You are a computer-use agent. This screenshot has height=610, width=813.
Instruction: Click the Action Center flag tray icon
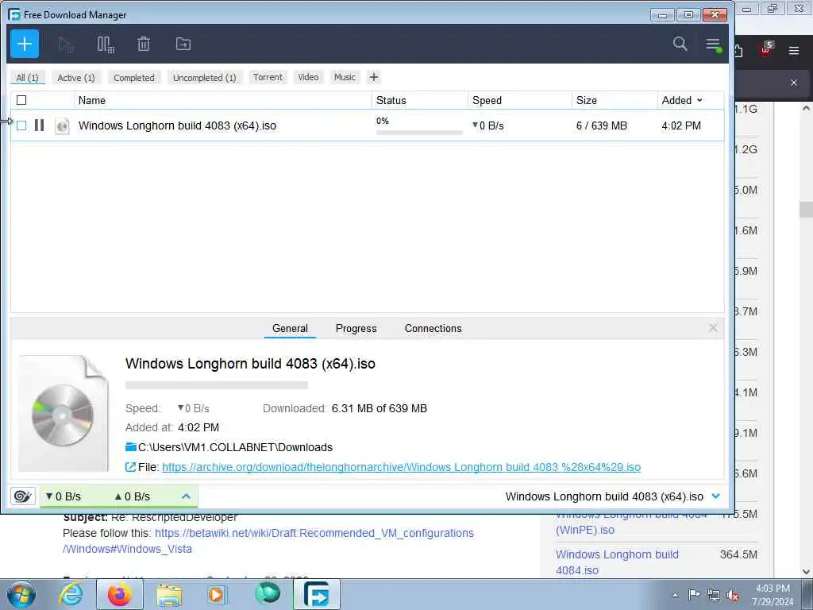[x=694, y=594]
